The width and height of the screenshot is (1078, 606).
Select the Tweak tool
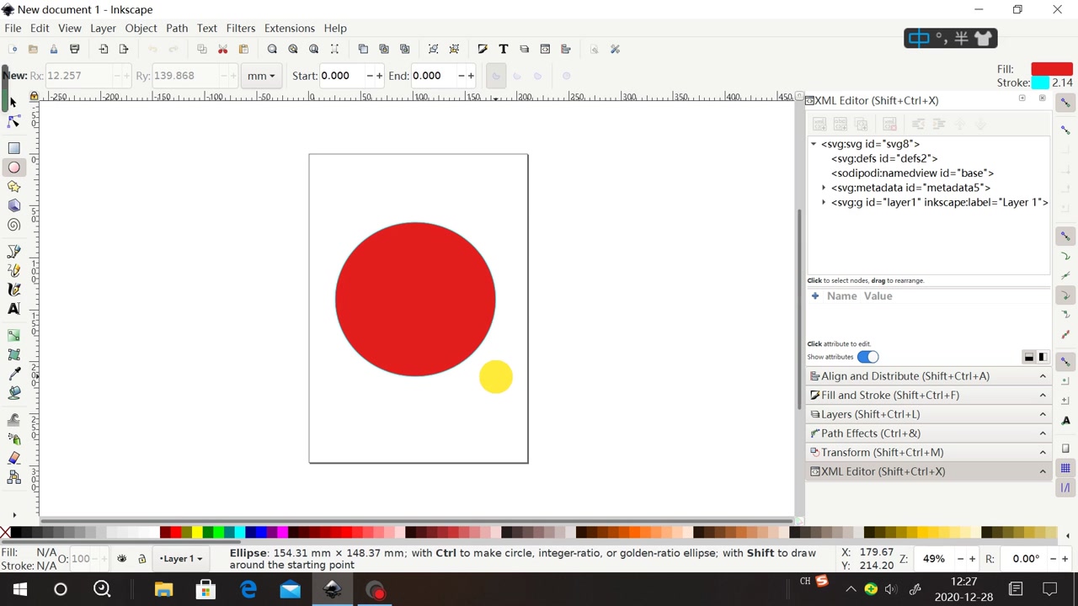tap(13, 420)
